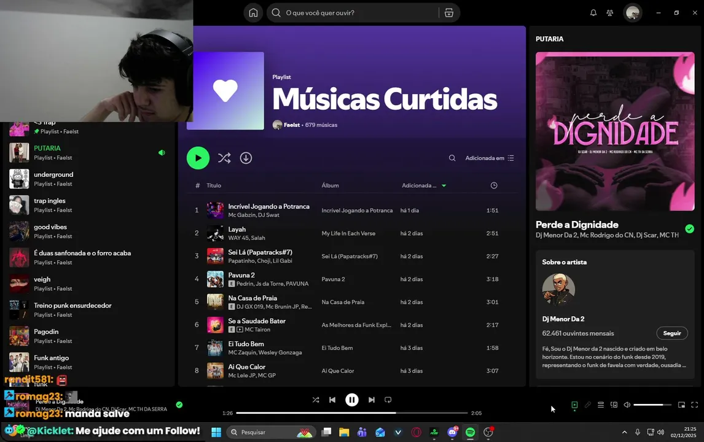Open the veigh playlist
Viewport: 704px width, 442px height.
[88, 284]
